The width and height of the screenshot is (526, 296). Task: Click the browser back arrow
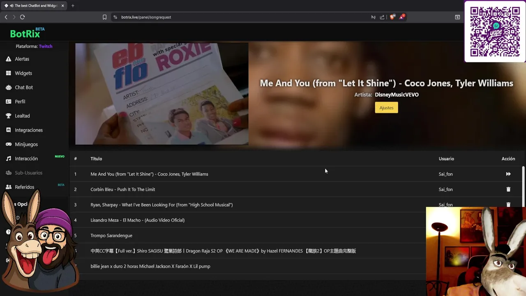point(6,17)
